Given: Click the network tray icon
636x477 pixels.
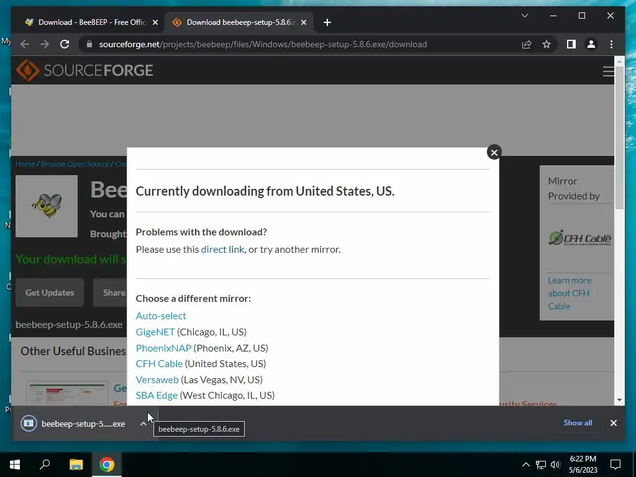Looking at the screenshot, I should (x=541, y=465).
